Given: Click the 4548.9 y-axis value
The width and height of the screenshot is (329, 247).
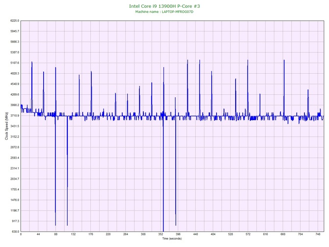Looking at the screenshot, I should [15, 84].
